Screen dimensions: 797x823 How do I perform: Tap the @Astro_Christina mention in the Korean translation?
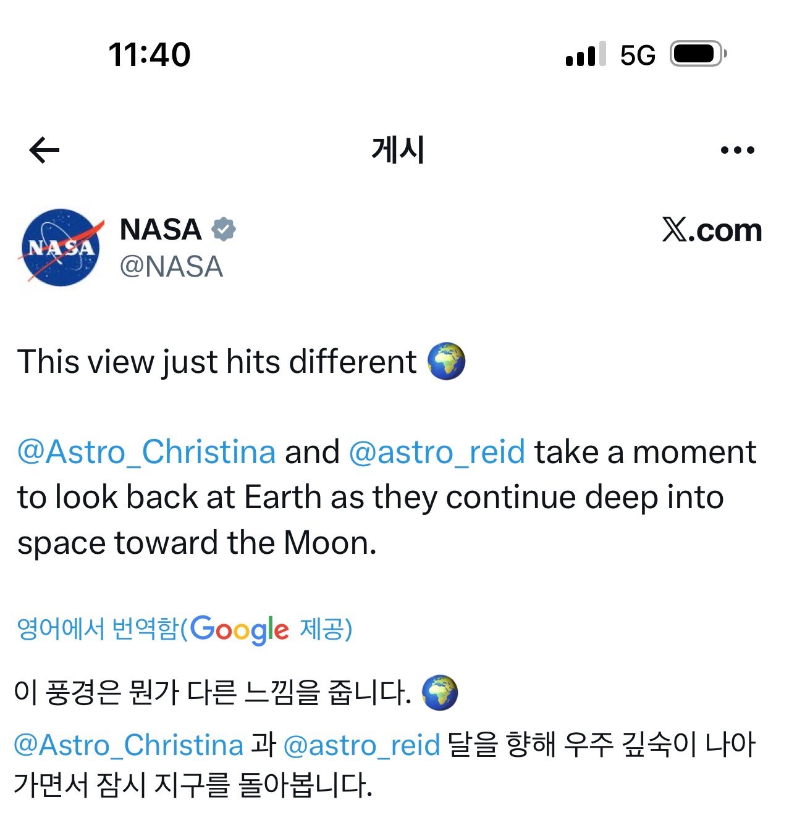pyautogui.click(x=129, y=745)
